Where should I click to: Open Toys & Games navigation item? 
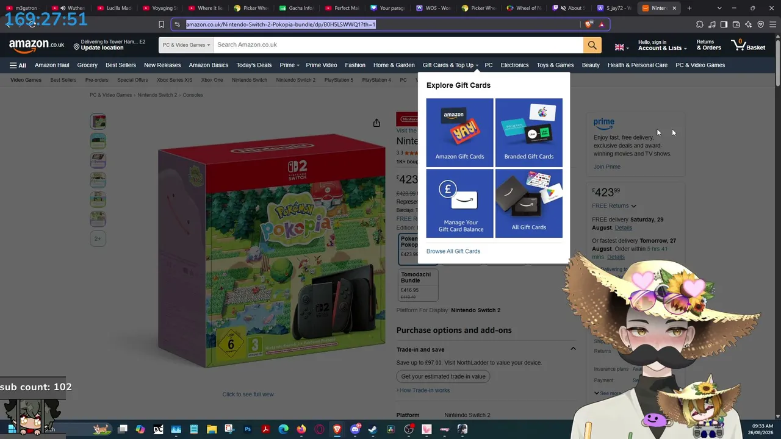click(555, 65)
